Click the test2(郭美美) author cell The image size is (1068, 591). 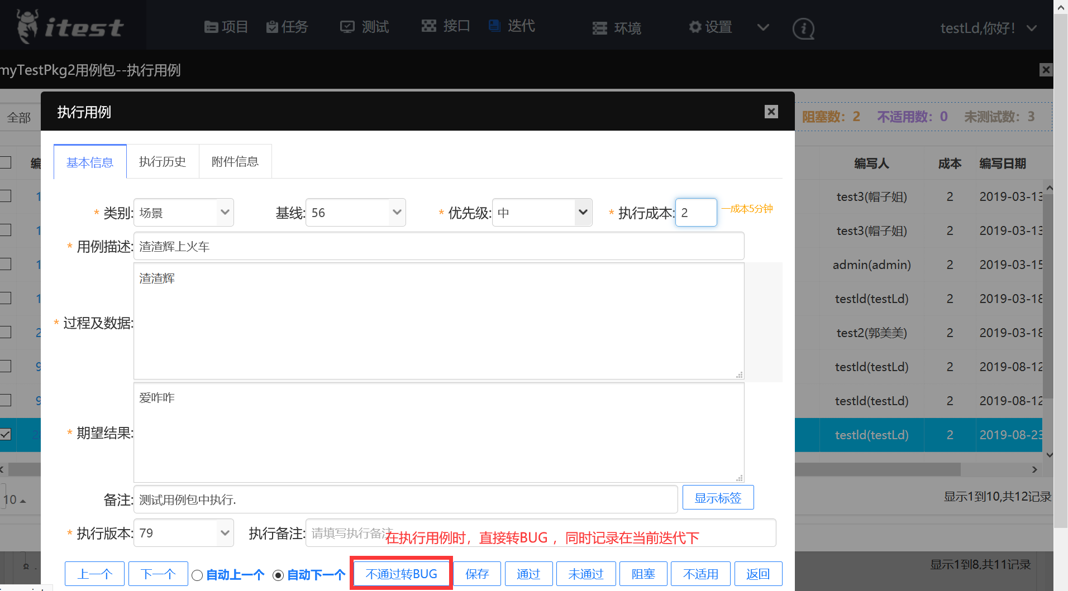pyautogui.click(x=871, y=333)
